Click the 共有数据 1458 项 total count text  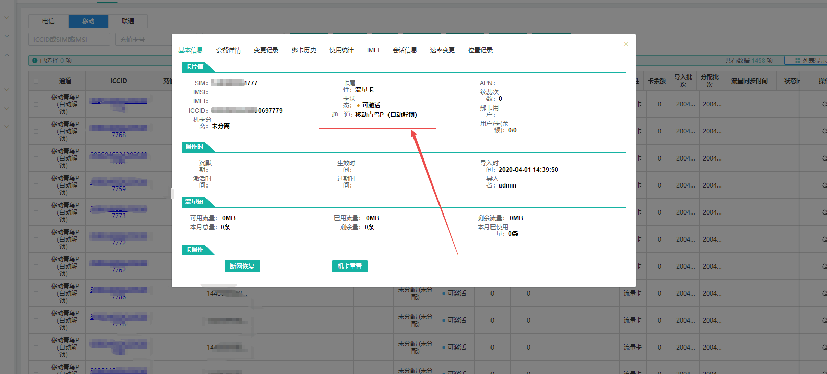[x=749, y=61]
